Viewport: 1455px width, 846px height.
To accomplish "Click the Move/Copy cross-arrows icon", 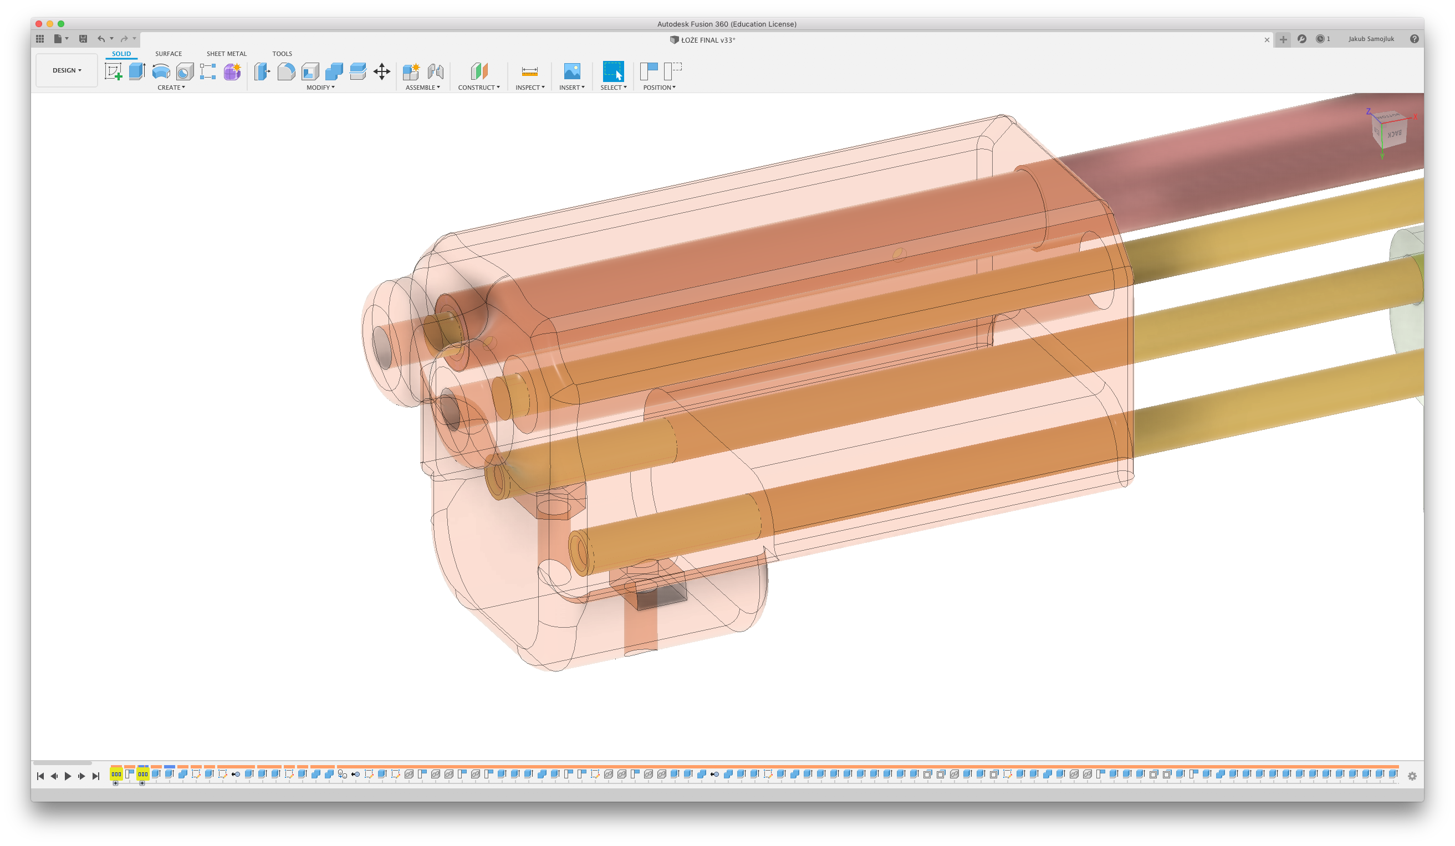I will (x=382, y=71).
